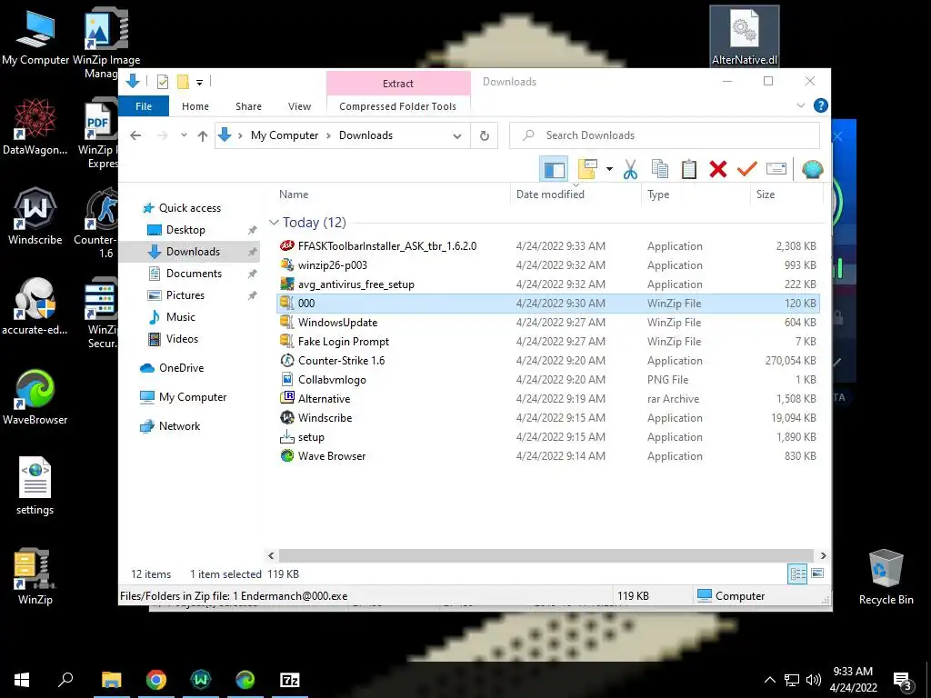Click the Extract contextual tab

398,84
